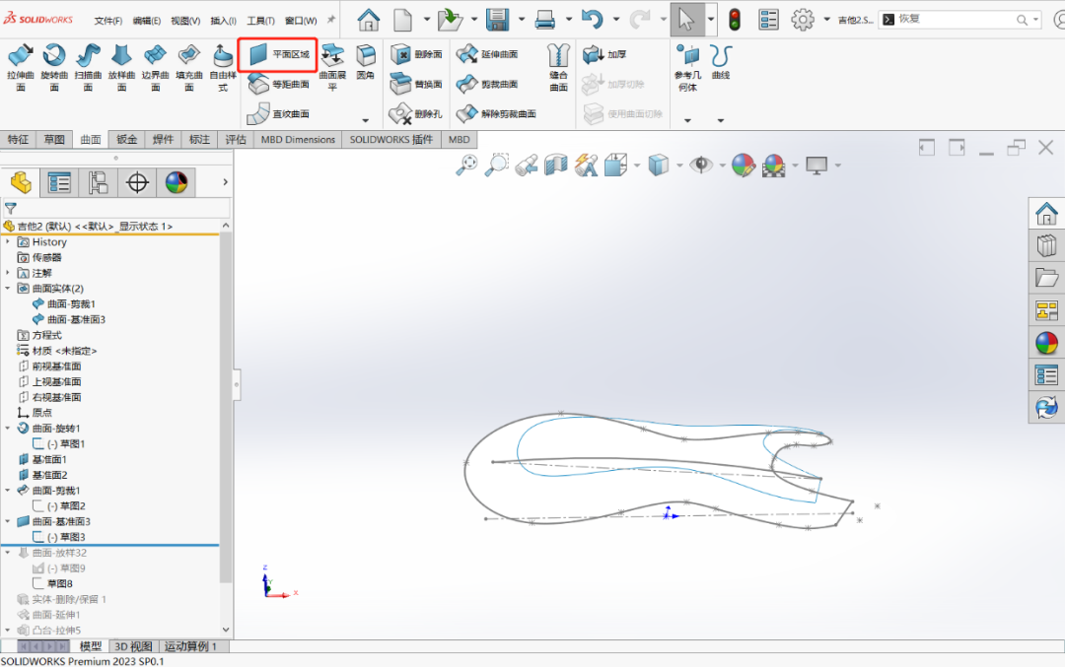Click the 解除剪裁曲面 untrim surface tool
Image resolution: width=1065 pixels, height=667 pixels.
pos(497,114)
